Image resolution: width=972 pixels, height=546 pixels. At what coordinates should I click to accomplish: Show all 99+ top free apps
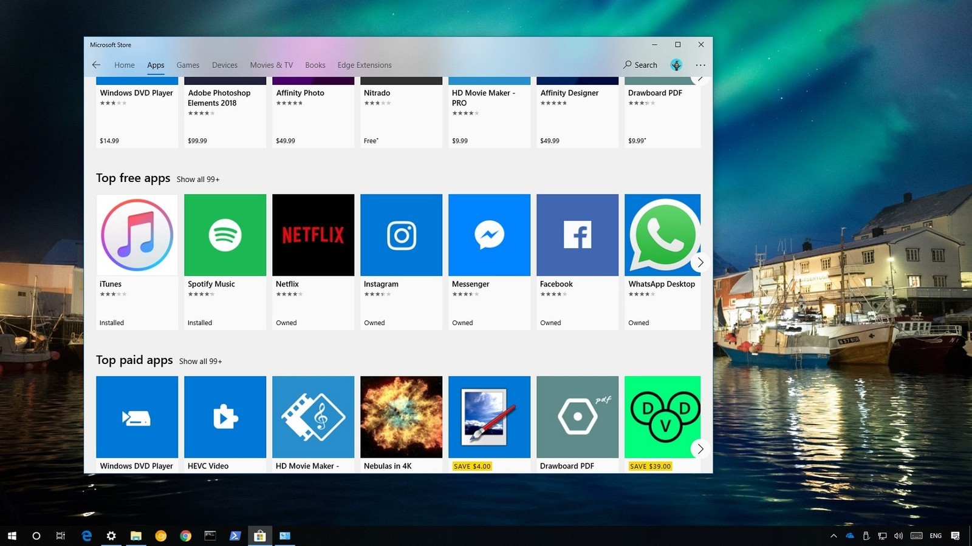[198, 180]
